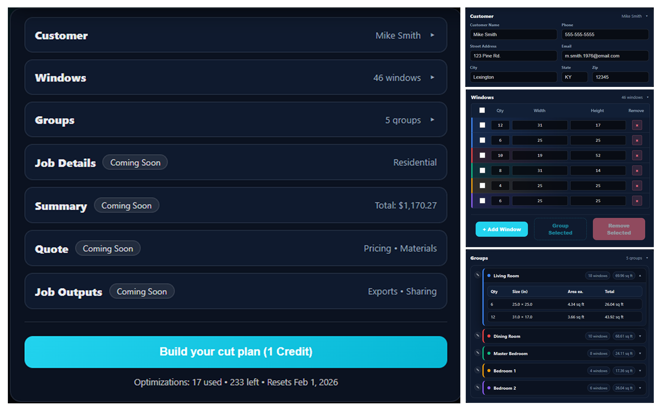Screen dimensions: 660x412
Task: Edit the Dining Room group with pencil icon
Action: [477, 336]
